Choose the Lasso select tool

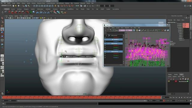2,22
